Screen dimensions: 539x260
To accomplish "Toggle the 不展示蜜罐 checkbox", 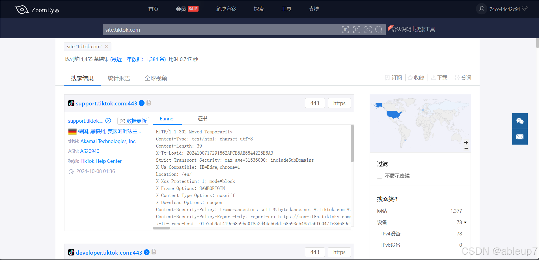I will [x=380, y=176].
